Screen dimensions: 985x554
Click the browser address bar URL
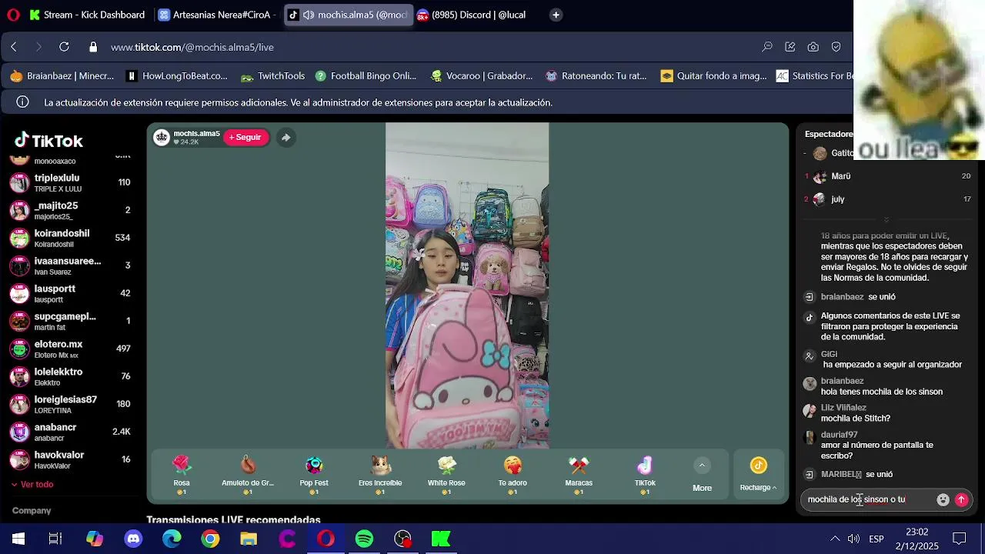pos(192,47)
